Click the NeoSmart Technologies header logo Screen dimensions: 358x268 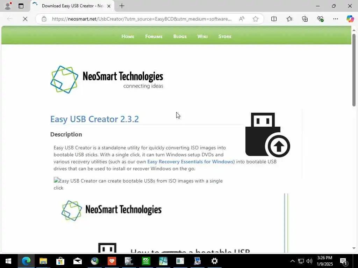coord(107,80)
